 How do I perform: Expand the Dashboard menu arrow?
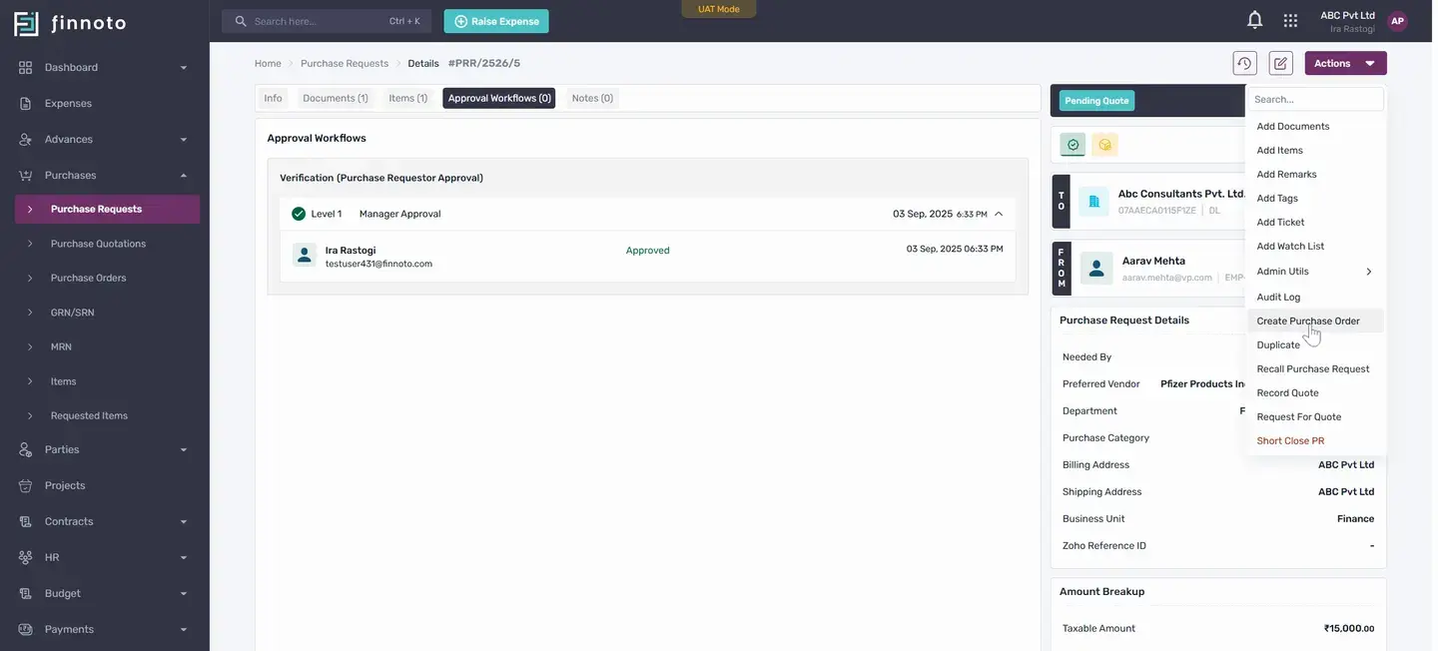pyautogui.click(x=183, y=68)
